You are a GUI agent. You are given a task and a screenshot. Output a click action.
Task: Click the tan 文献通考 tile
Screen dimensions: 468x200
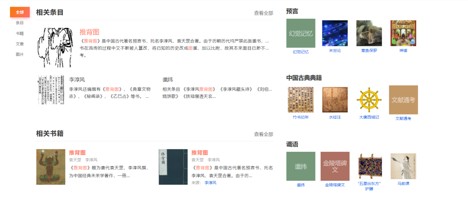(x=403, y=100)
